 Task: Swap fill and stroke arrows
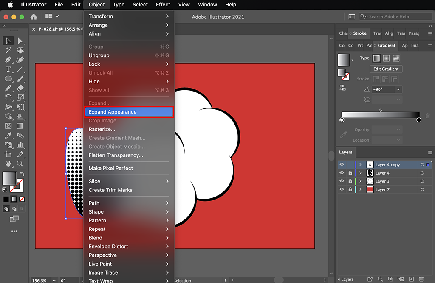coord(22,174)
